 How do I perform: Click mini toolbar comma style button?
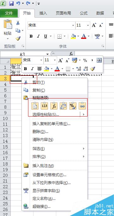(92, 60)
